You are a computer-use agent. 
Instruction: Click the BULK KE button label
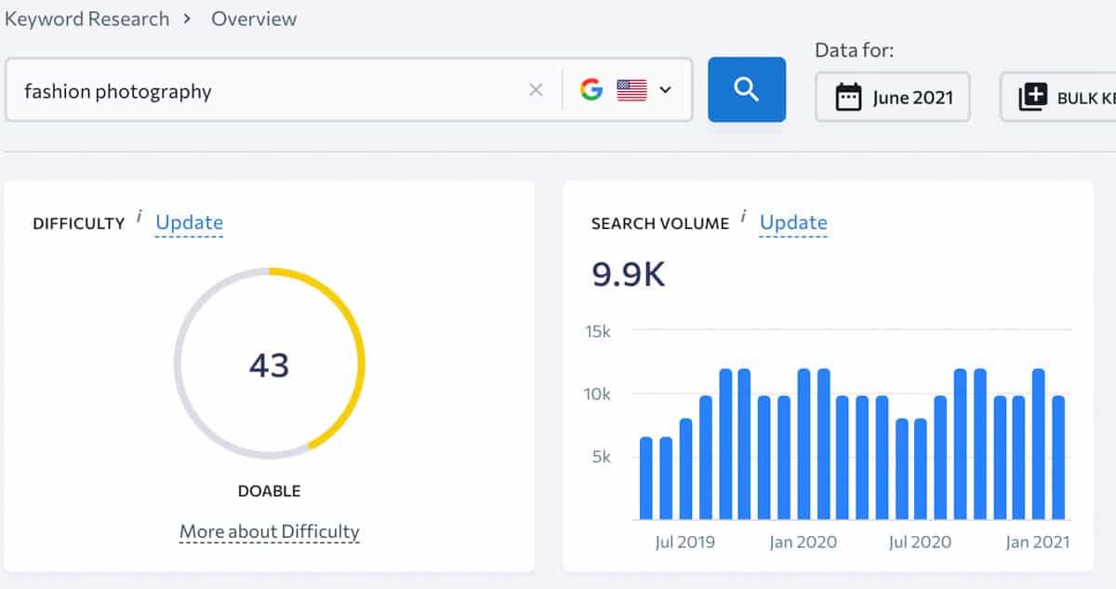1084,97
